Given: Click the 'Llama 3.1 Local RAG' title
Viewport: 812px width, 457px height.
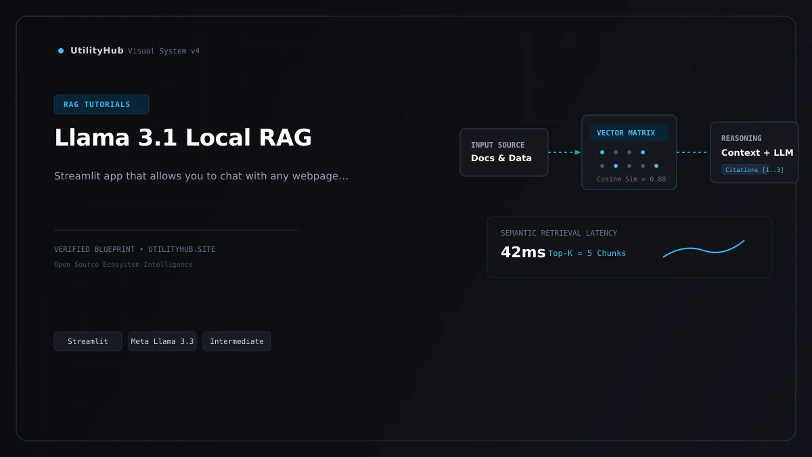Looking at the screenshot, I should tap(183, 137).
